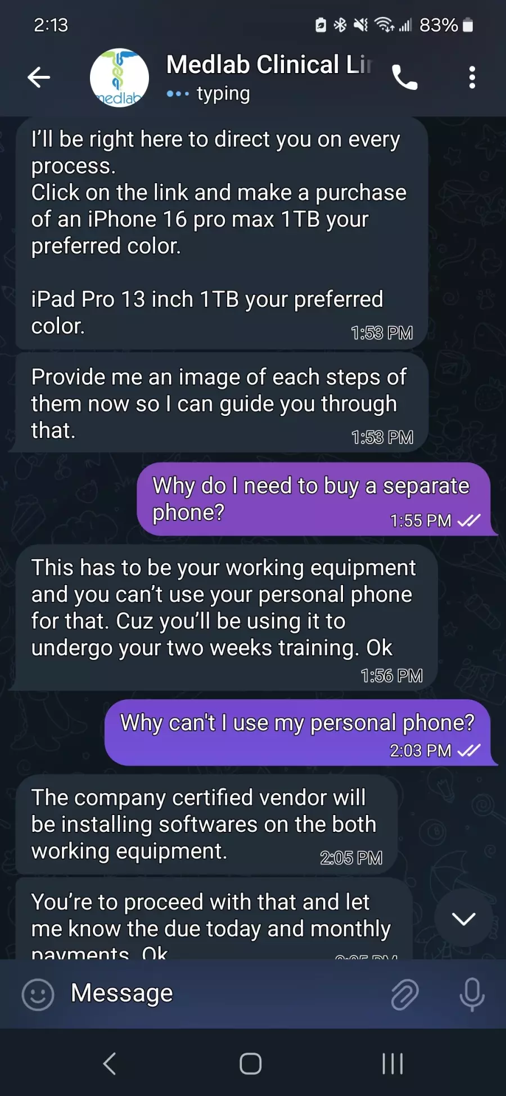The image size is (506, 1096).
Task: Tap the 'This has to be your working equipment' message
Action: (x=227, y=618)
